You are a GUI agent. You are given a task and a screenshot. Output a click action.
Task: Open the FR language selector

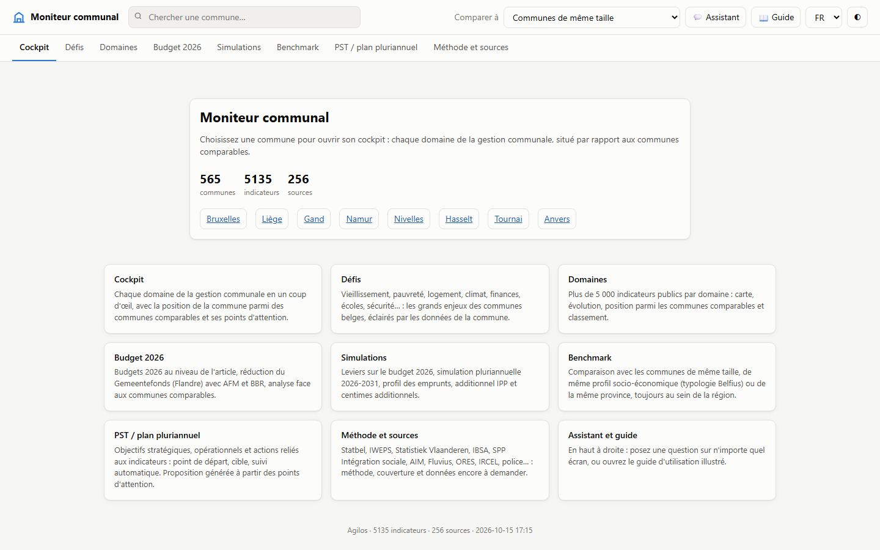[x=824, y=17]
